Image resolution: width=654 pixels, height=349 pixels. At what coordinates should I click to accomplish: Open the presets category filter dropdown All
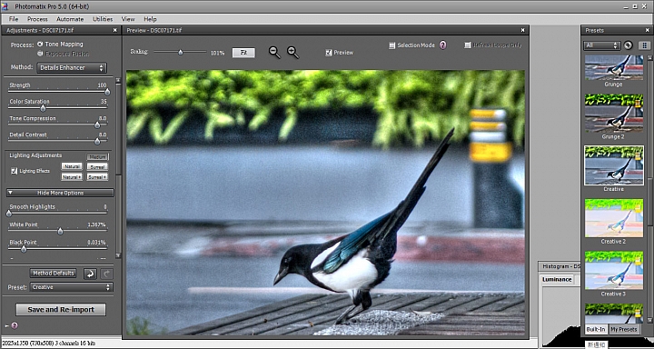pos(602,45)
